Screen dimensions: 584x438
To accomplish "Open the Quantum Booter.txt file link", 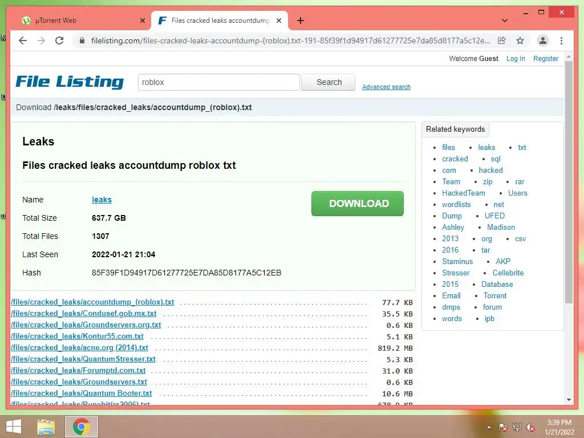I will [81, 394].
